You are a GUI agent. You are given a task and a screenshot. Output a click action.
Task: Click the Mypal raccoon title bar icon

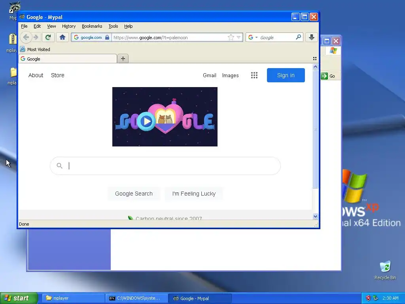coord(22,17)
